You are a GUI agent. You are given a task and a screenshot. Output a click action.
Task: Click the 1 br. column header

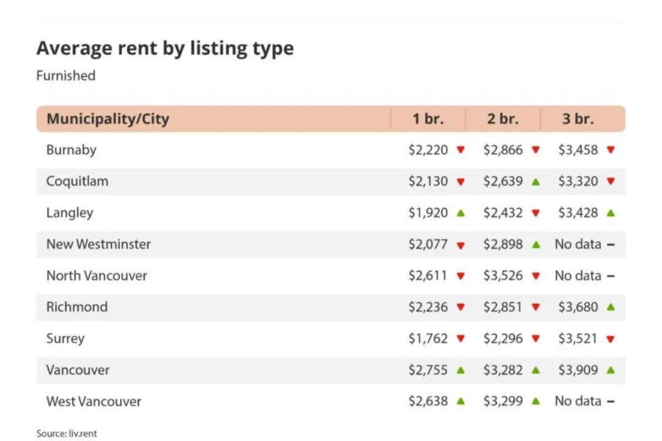[x=427, y=119]
